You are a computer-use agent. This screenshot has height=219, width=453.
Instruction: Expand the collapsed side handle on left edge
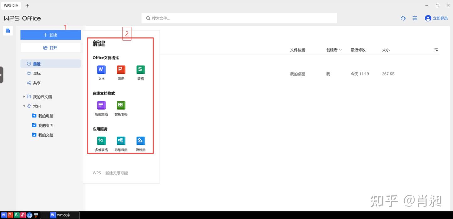(x=2, y=74)
